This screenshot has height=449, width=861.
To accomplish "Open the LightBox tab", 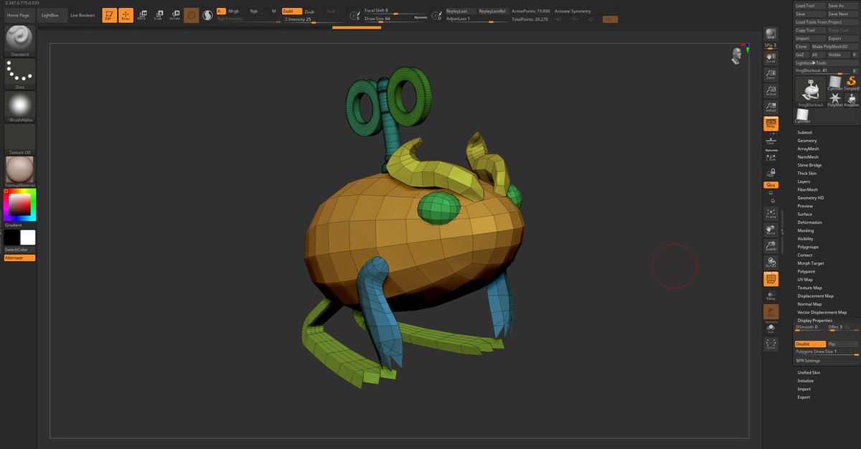I will point(51,15).
